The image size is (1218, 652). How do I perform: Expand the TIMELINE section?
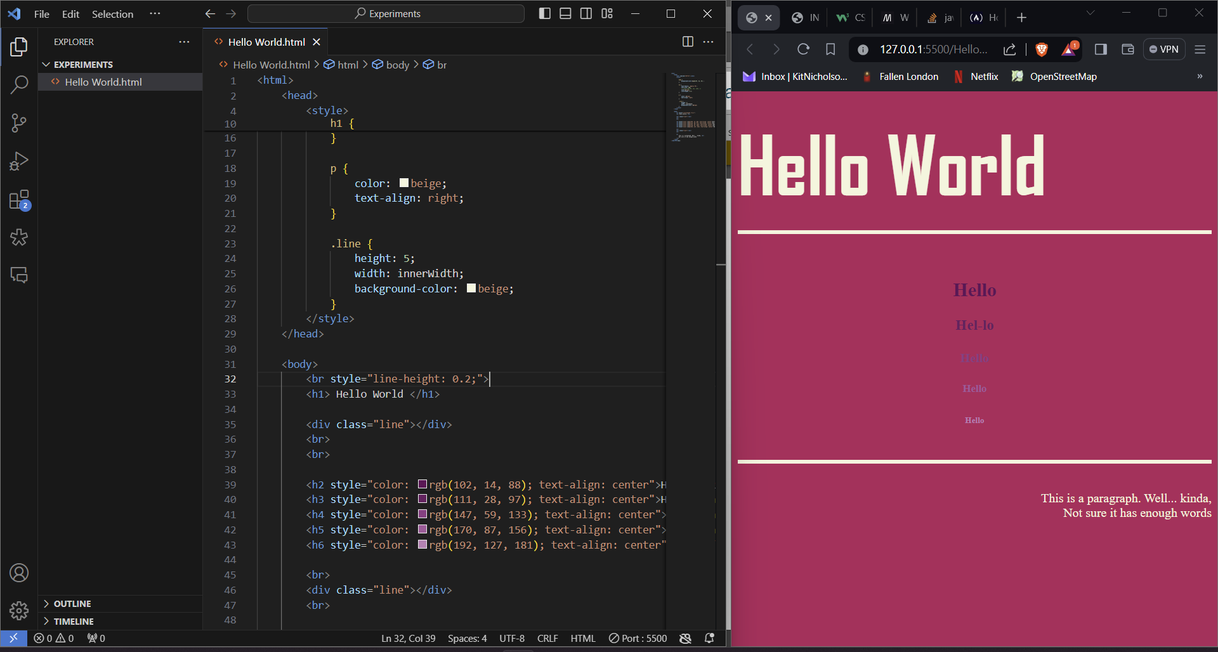coord(121,622)
